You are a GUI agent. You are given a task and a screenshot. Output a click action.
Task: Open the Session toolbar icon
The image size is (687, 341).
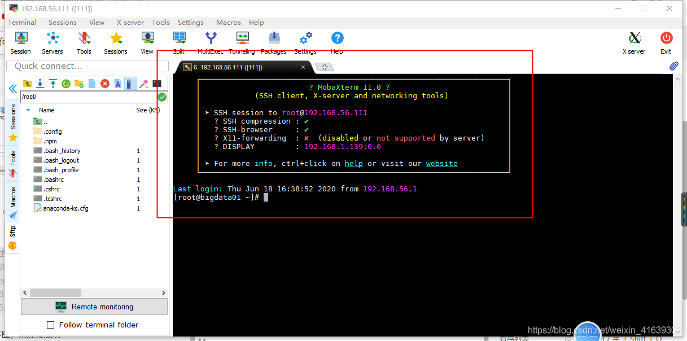pos(20,43)
